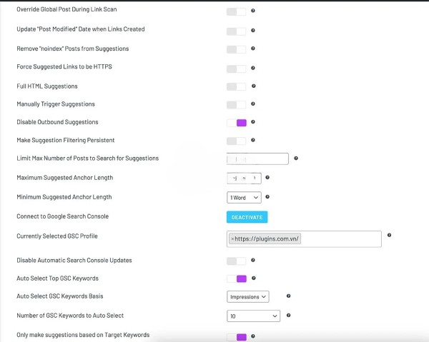The width and height of the screenshot is (429, 342).
Task: Open Number of GSC Keywords dropdown
Action: (x=253, y=316)
